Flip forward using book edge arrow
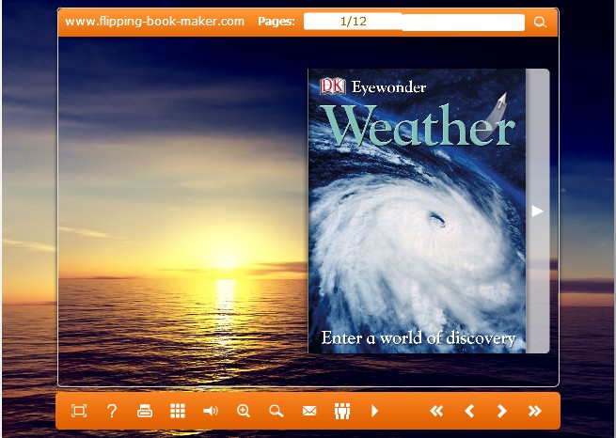The height and width of the screenshot is (438, 616). [x=537, y=211]
